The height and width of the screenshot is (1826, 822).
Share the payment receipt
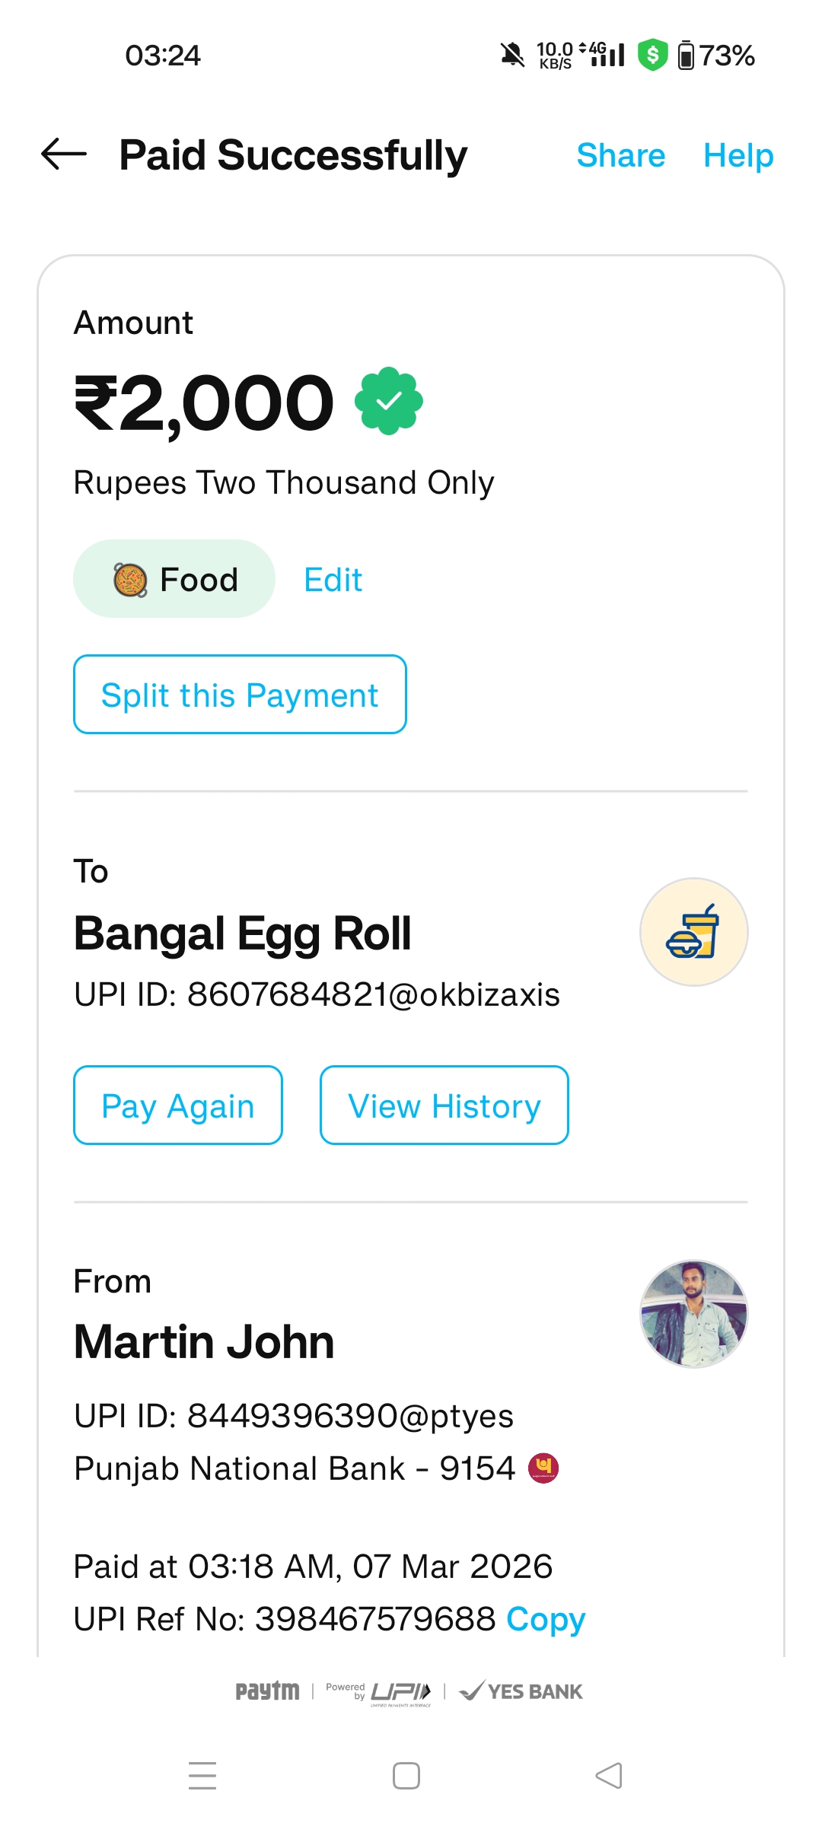click(620, 155)
